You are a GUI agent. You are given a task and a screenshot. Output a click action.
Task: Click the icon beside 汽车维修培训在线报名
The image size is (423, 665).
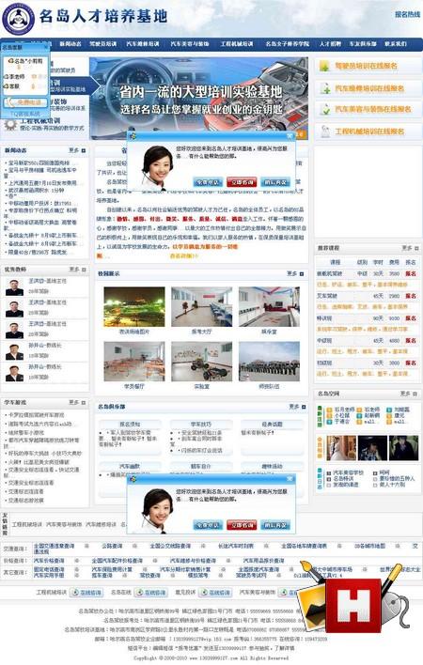click(325, 88)
